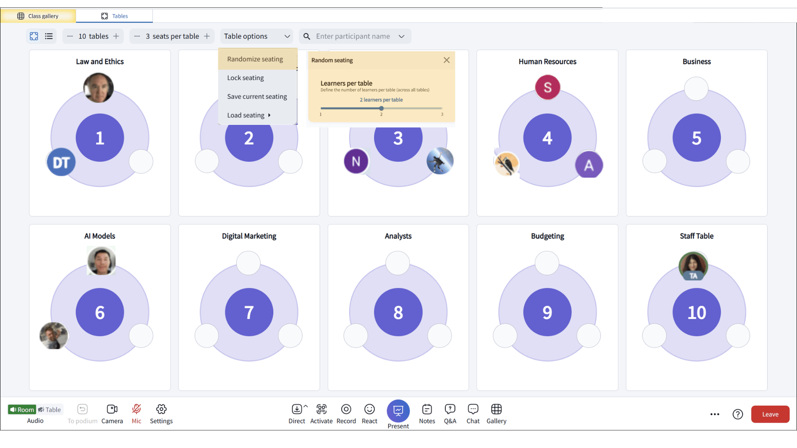Choose Save current seating

pos(257,97)
